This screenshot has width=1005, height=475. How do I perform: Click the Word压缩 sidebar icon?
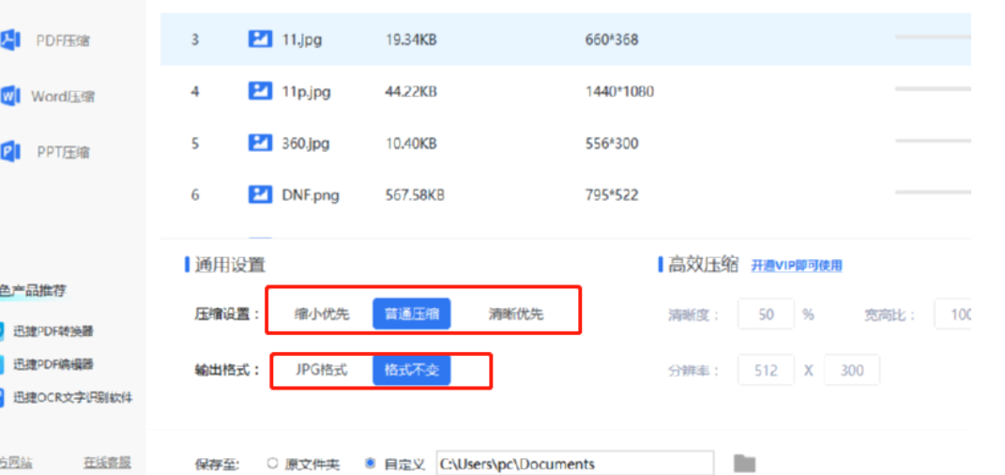tap(10, 96)
